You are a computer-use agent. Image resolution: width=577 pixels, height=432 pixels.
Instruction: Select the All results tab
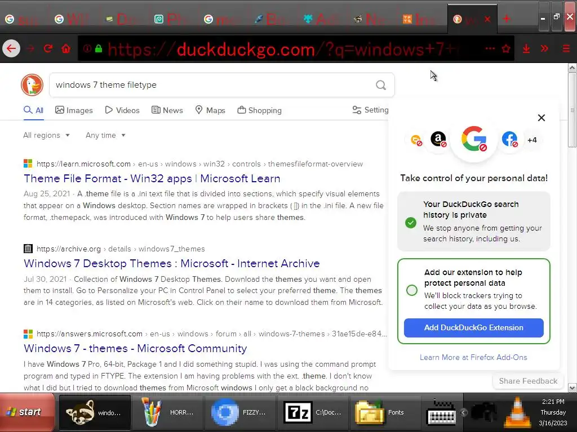(x=33, y=110)
